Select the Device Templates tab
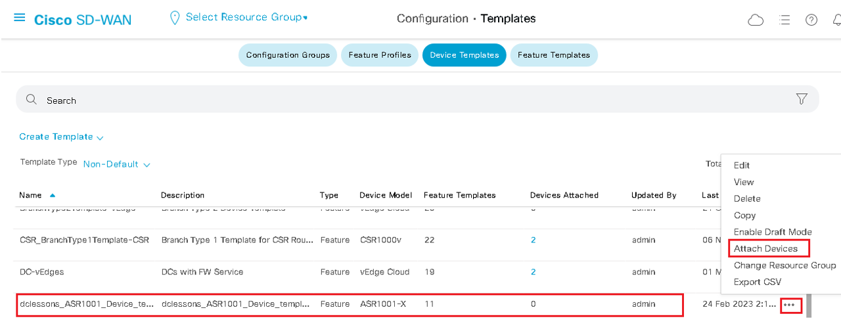The width and height of the screenshot is (841, 333). [x=464, y=55]
